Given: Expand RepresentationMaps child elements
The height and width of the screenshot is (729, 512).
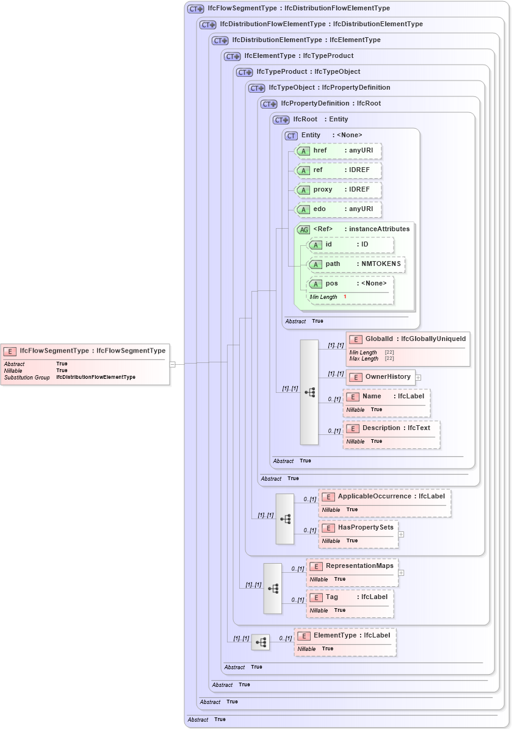Looking at the screenshot, I should click(401, 572).
